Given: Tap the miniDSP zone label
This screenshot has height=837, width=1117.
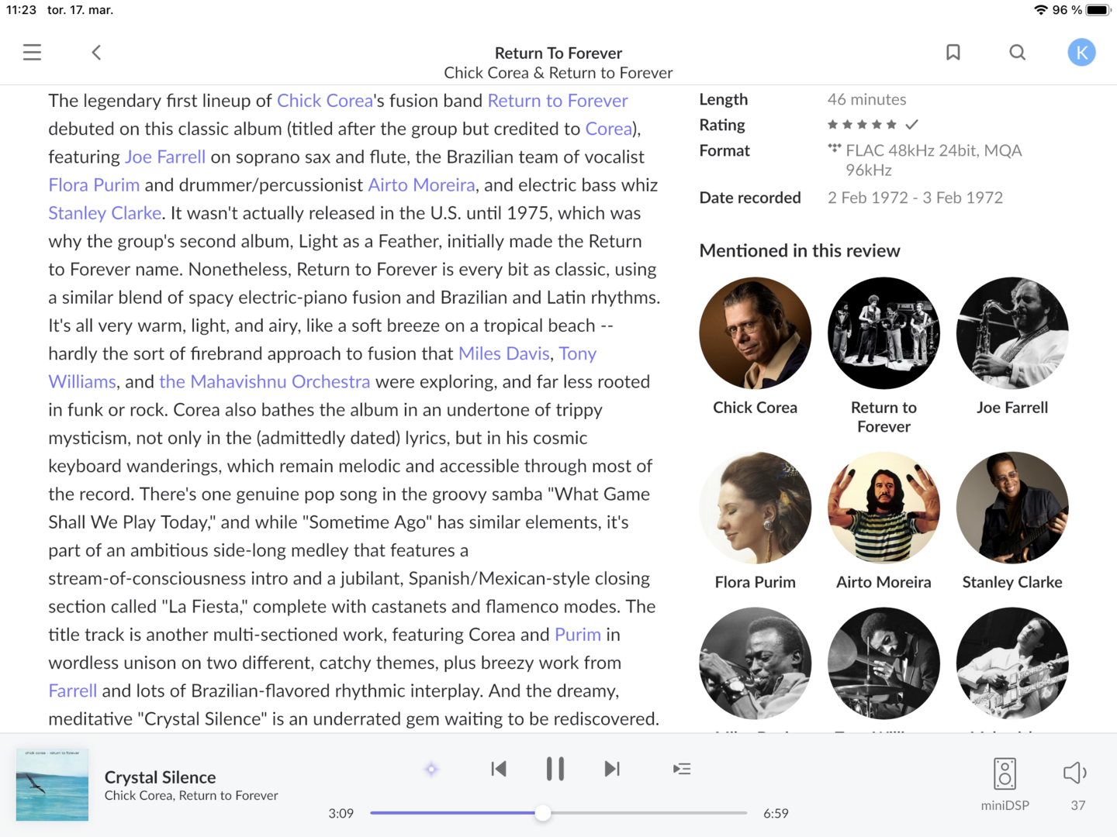Looking at the screenshot, I should (x=1005, y=805).
